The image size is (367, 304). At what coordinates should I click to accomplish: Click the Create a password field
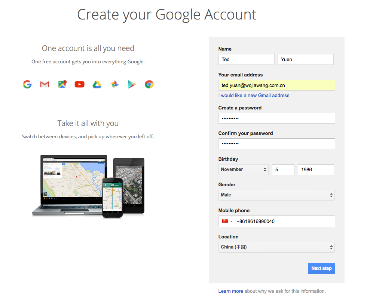point(277,118)
